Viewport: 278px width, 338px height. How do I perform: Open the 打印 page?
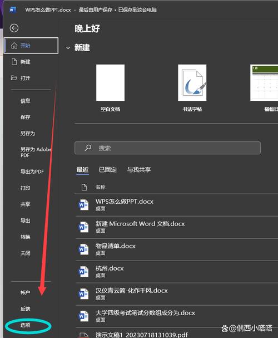26,188
